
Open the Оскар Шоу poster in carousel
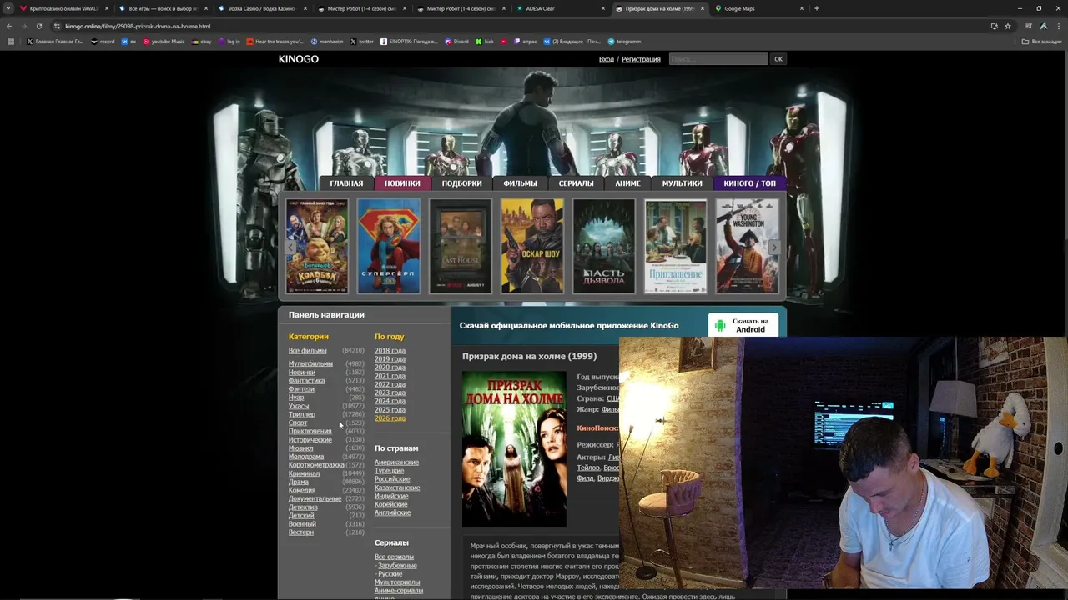pyautogui.click(x=532, y=246)
